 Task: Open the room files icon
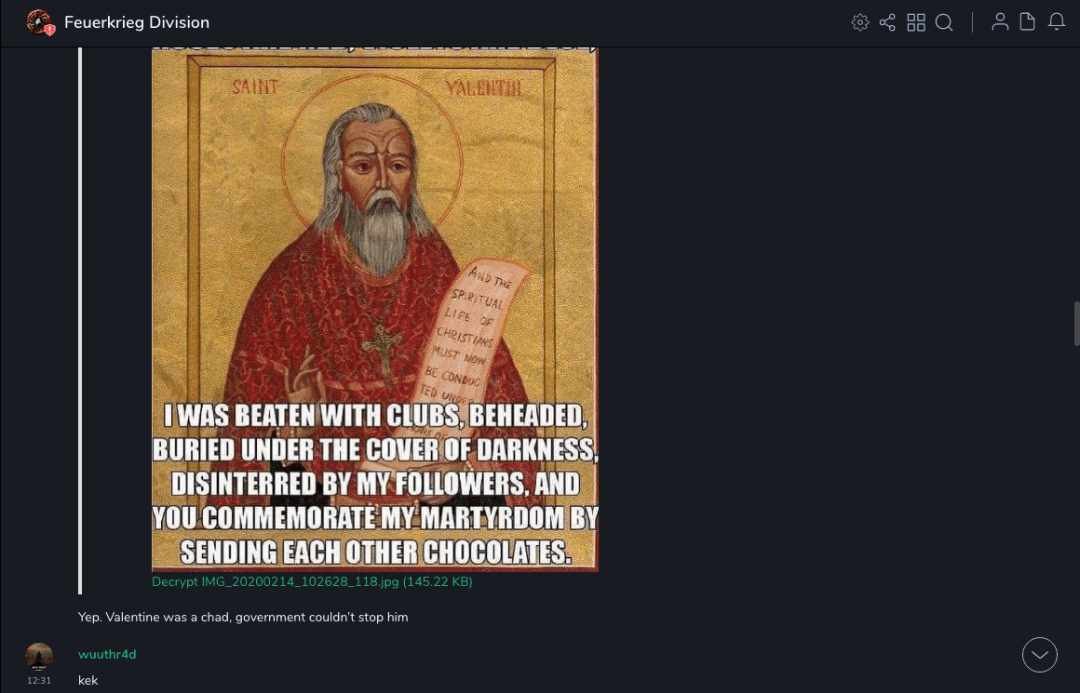[x=1027, y=22]
